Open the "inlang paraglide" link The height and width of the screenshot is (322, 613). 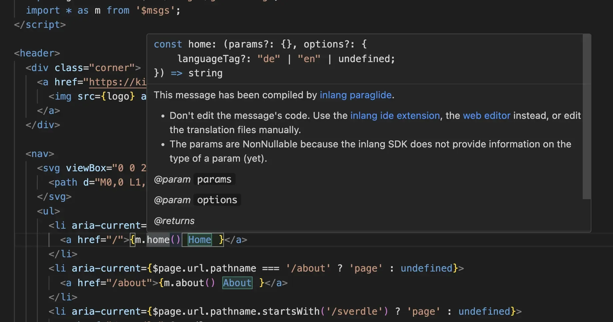355,95
